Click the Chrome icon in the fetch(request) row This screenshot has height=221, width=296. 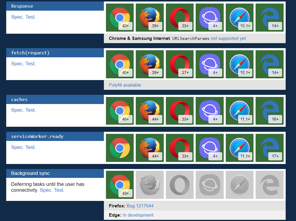coord(120,64)
